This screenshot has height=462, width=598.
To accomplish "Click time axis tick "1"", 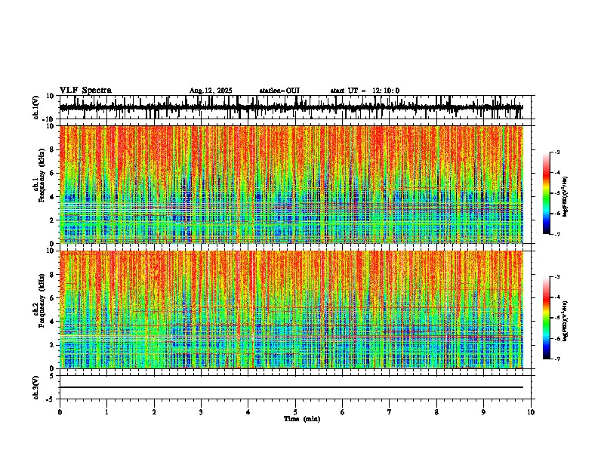I will [106, 412].
